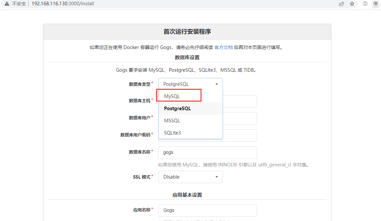Click the Gogs database requirements sentence

[x=187, y=70]
